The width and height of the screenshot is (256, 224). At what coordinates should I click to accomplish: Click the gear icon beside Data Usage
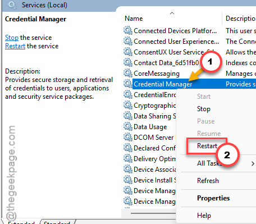[128, 126]
